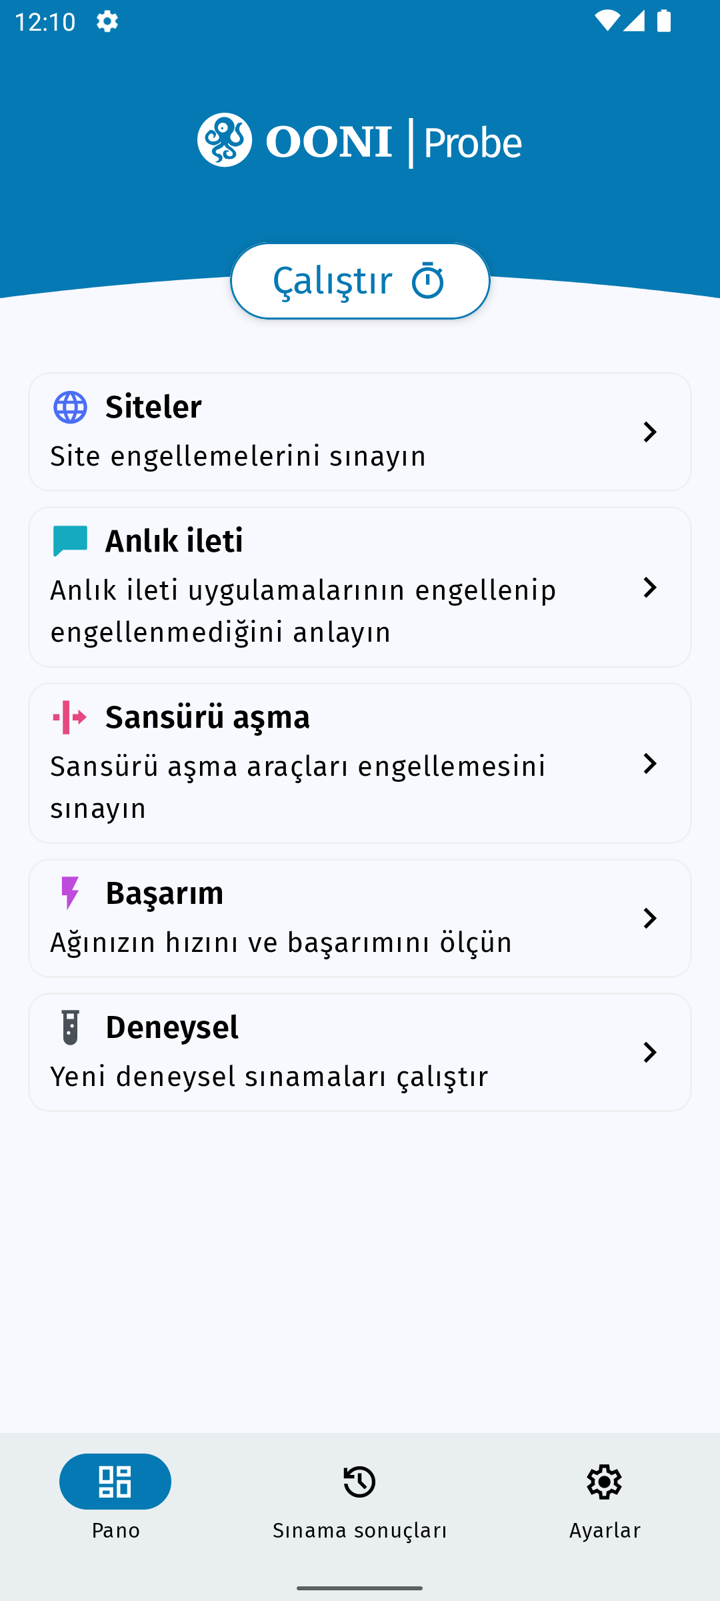The width and height of the screenshot is (720, 1601).
Task: Tap the OONI octopus logo
Action: 225,140
